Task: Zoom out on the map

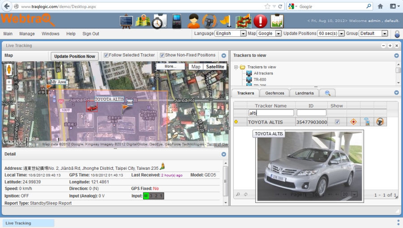Action: coord(9,88)
